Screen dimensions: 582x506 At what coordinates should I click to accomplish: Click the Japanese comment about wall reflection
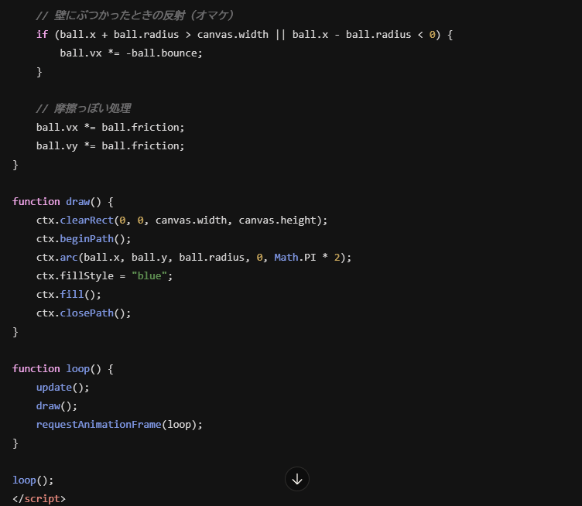point(135,15)
